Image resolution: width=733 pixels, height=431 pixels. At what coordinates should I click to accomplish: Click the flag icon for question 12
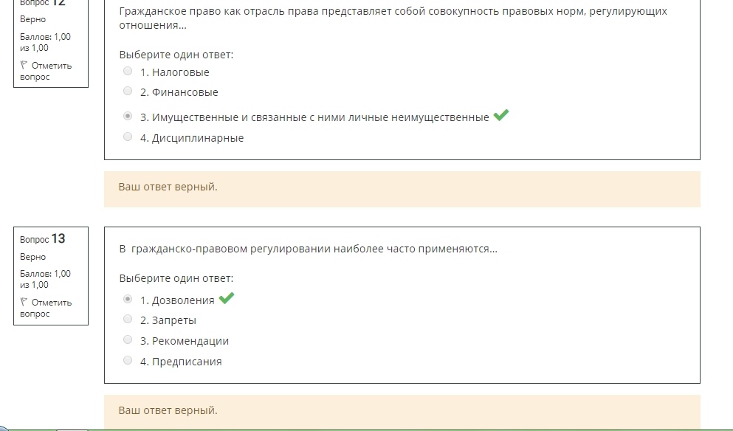(x=24, y=65)
